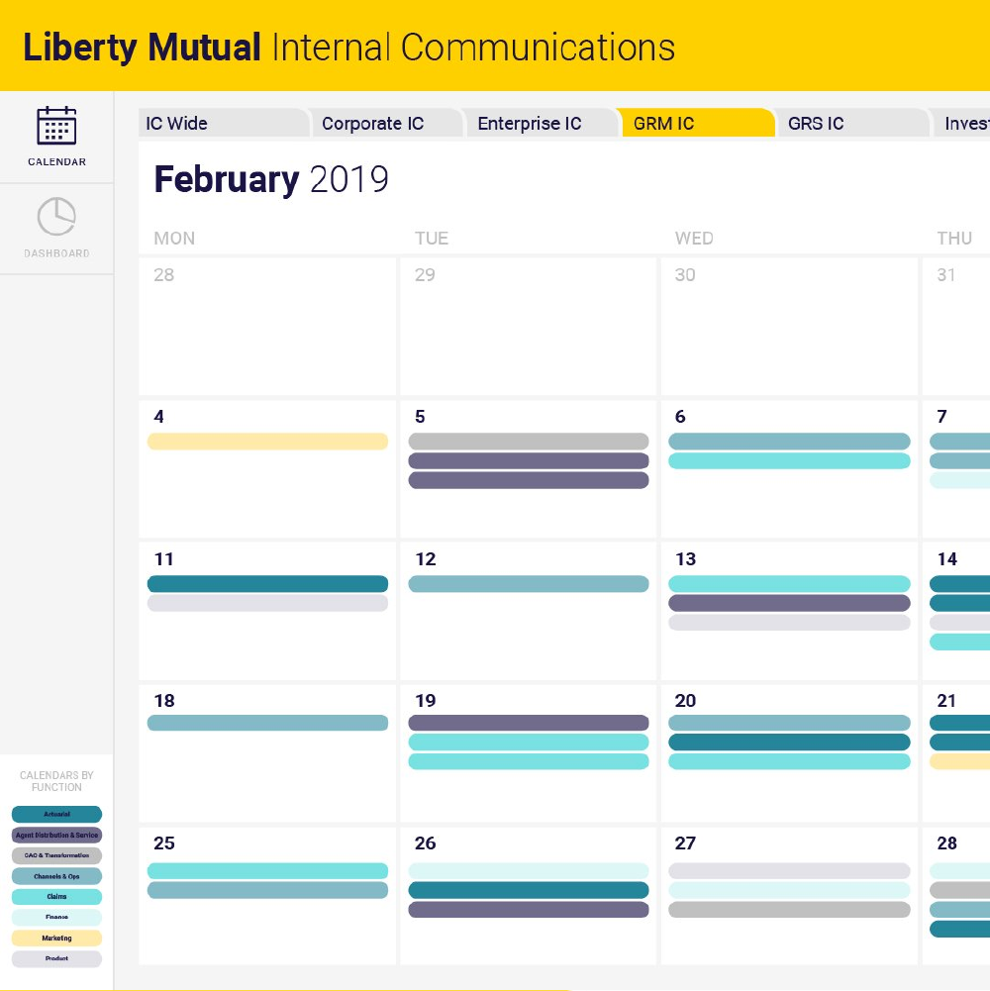Open the Channels & Ops event on February 6
Viewport: 990px width, 991px height.
[789, 442]
